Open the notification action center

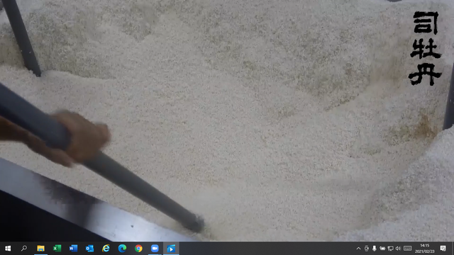[443, 249]
